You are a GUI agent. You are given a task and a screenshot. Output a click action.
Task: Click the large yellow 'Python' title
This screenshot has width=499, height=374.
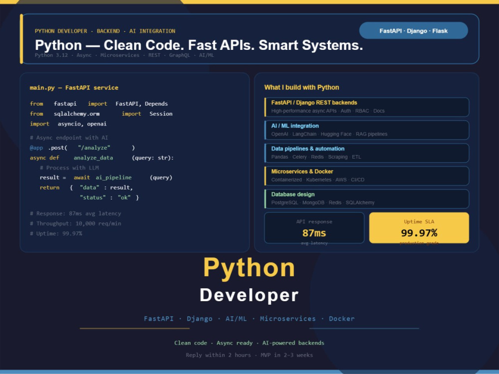point(249,268)
